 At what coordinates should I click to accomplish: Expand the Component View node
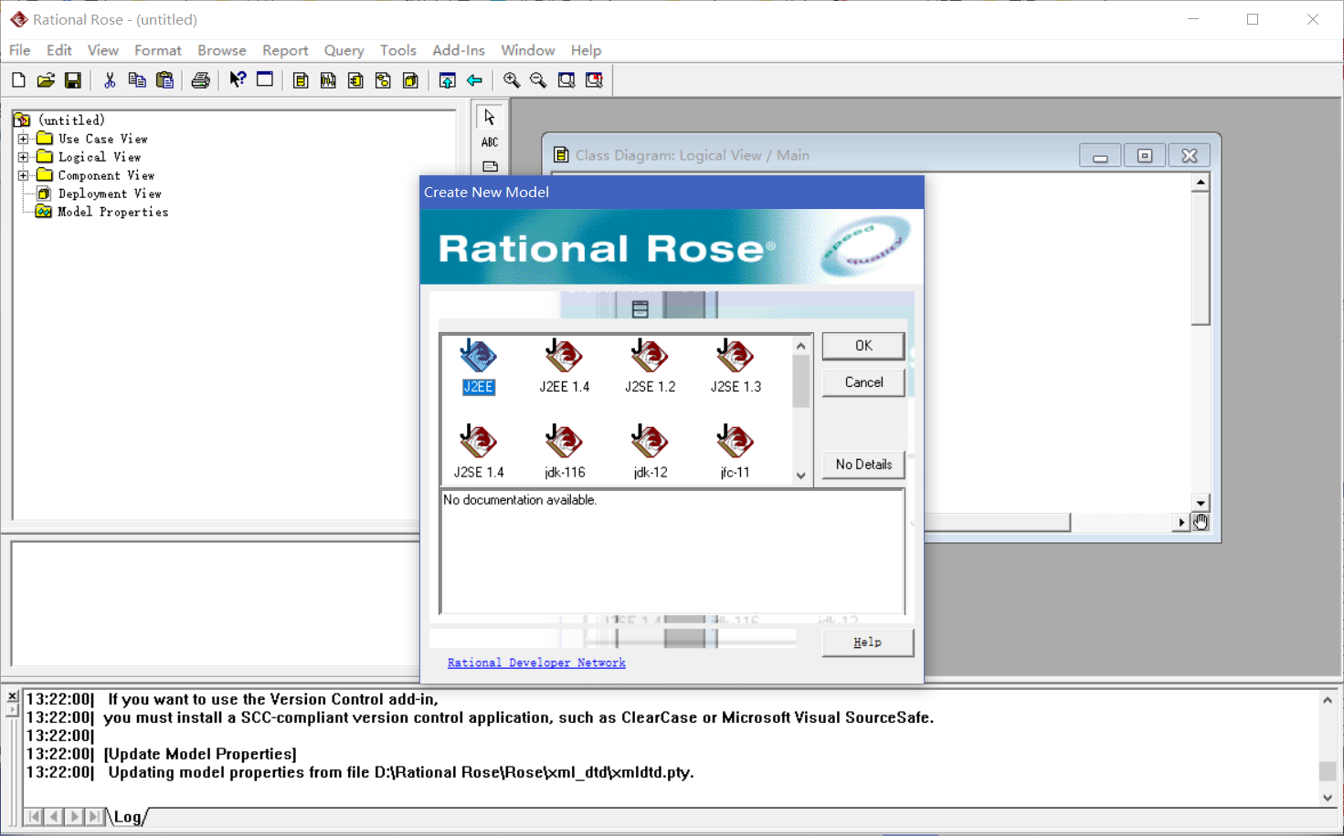coord(24,175)
